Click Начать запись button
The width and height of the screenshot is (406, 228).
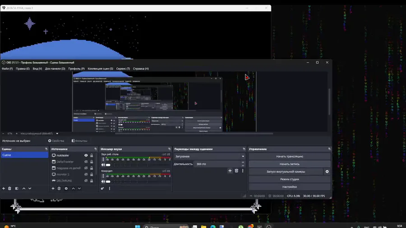[x=290, y=164]
